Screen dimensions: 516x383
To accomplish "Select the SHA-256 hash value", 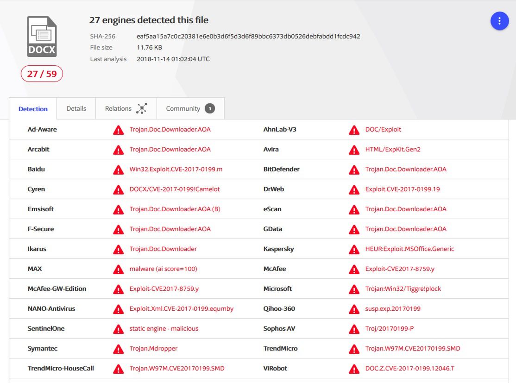I will coord(248,36).
